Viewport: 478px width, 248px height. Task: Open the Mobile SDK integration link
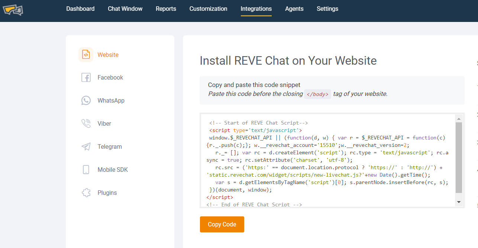[x=113, y=170]
